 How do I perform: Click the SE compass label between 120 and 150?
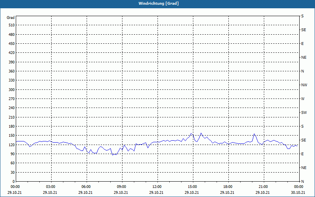click(304, 140)
